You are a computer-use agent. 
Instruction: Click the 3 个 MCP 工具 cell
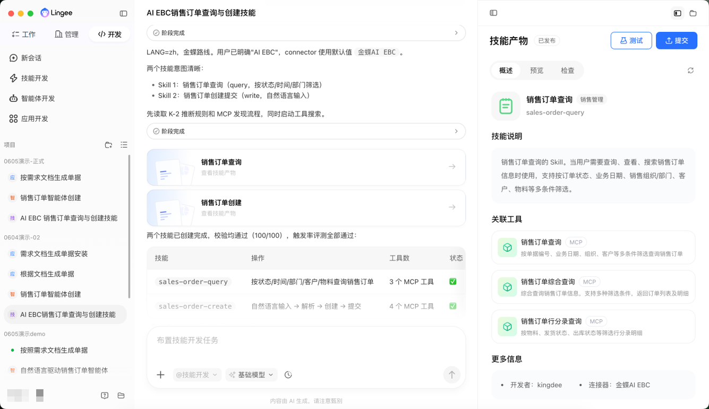(x=412, y=282)
